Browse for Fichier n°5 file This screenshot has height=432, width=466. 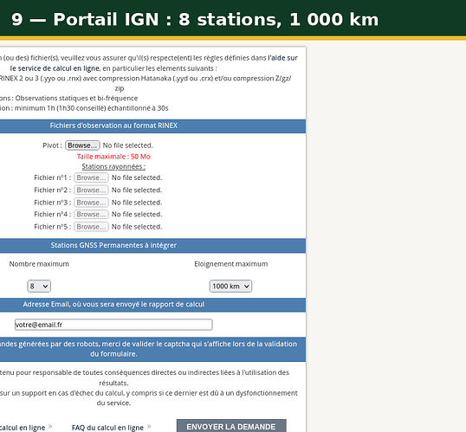coord(91,227)
